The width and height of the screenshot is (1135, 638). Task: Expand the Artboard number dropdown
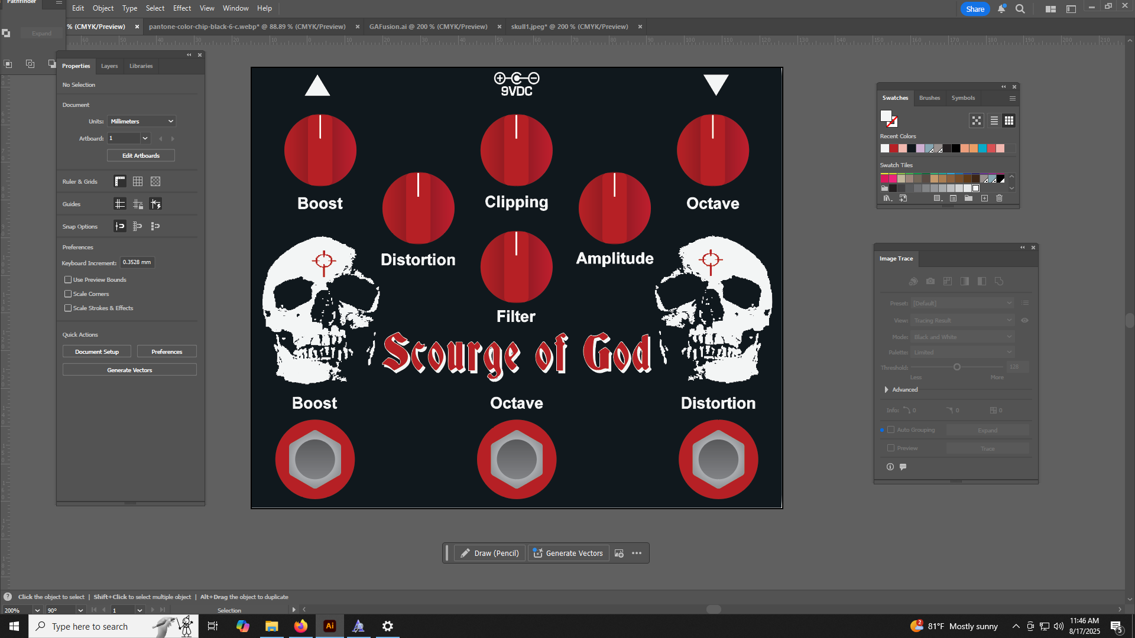point(145,138)
